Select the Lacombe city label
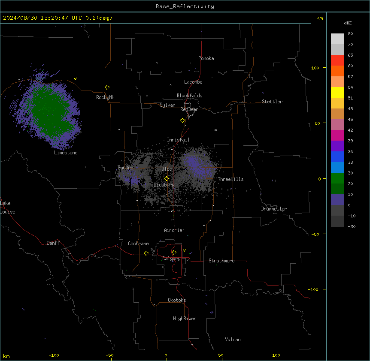The width and height of the screenshot is (370, 361). click(193, 82)
